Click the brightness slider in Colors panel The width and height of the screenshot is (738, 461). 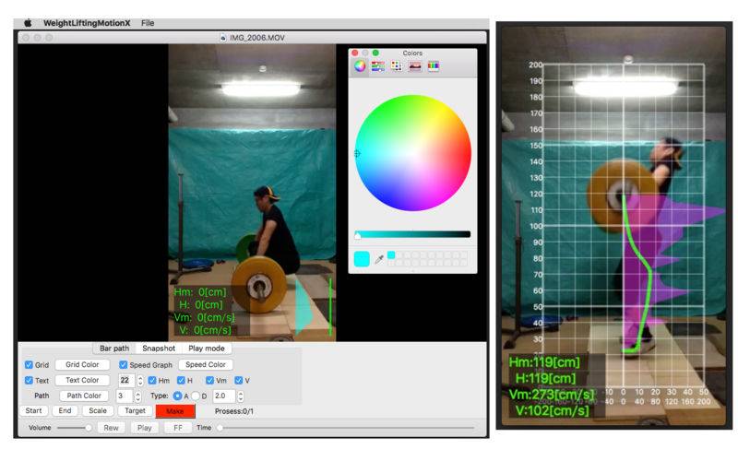[x=412, y=234]
